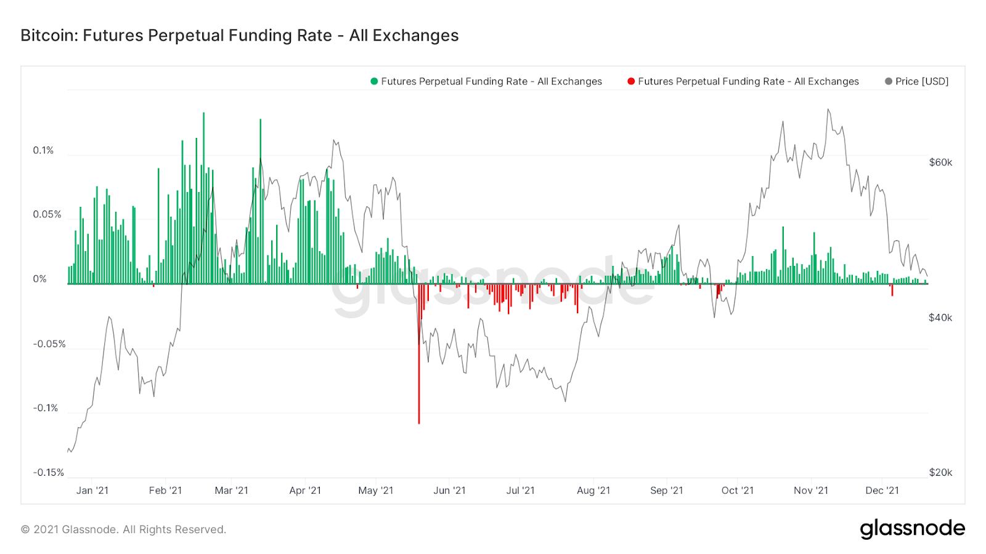Click the tallest red negative funding bar
The image size is (986, 554).
419,354
